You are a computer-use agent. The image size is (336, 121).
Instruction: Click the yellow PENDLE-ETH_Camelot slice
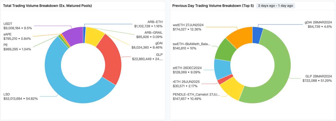232,89
